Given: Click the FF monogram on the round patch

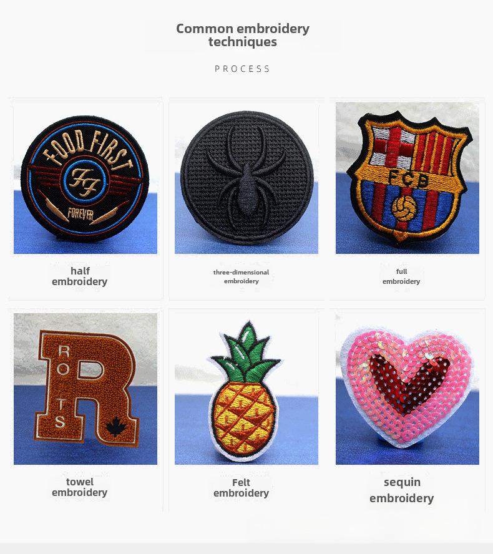Looking at the screenshot, I should point(84,180).
